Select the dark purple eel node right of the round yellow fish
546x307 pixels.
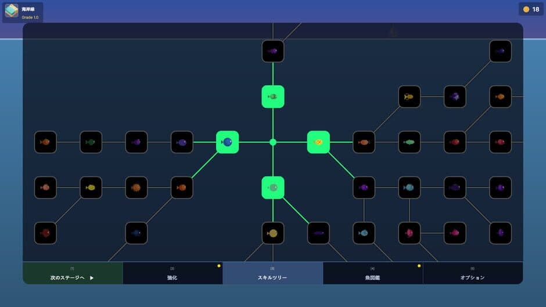[318, 233]
